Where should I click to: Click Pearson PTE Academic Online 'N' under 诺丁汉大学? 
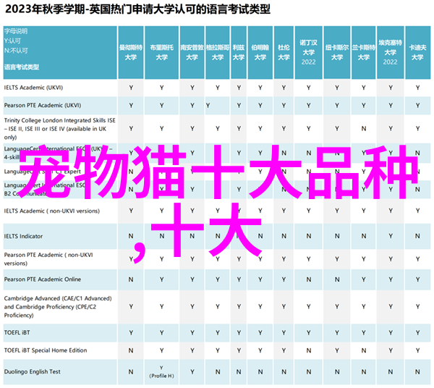[309, 279]
